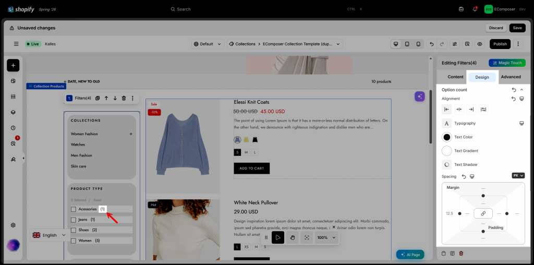This screenshot has width=534, height=265.
Task: Justify option count alignment
Action: pos(483,110)
